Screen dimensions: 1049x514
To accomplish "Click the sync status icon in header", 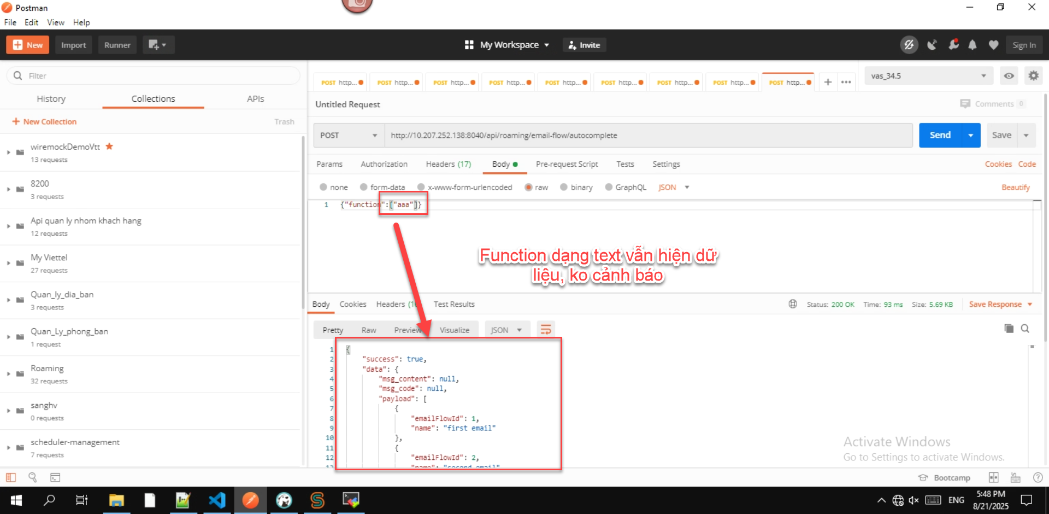I will 909,45.
